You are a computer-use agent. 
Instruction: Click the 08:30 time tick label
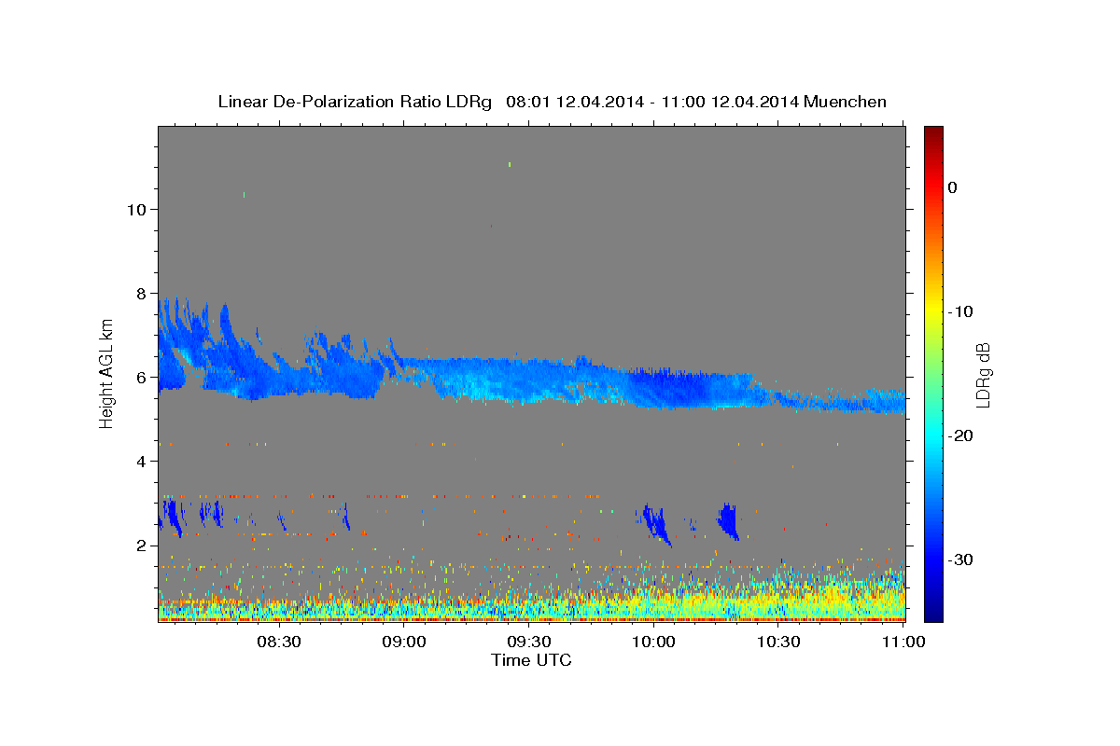278,642
